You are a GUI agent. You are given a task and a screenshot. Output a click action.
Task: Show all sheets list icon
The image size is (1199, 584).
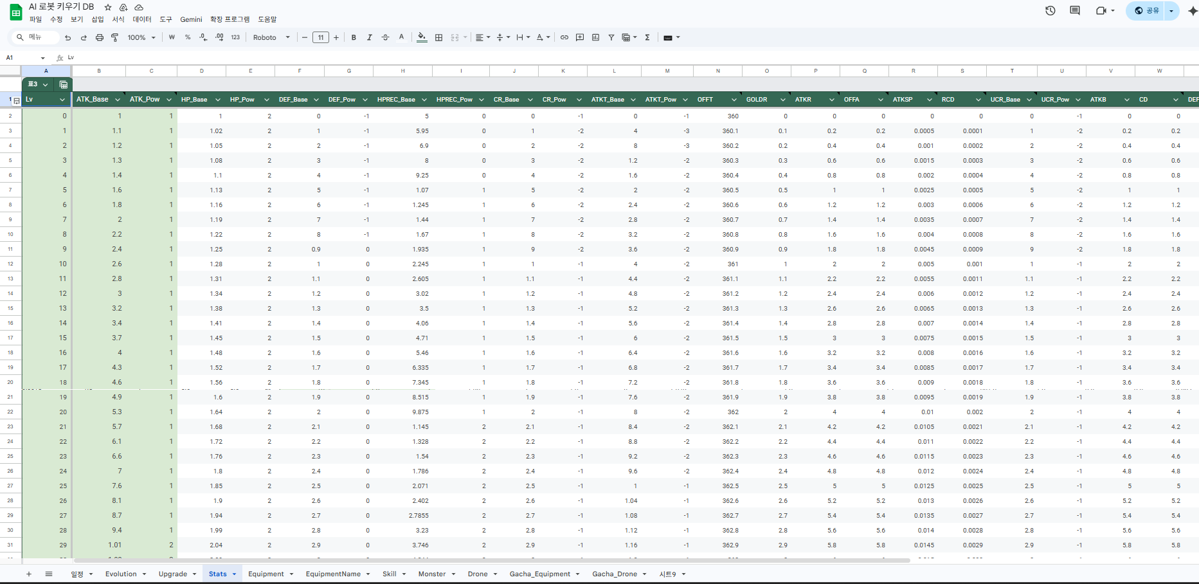(x=49, y=574)
